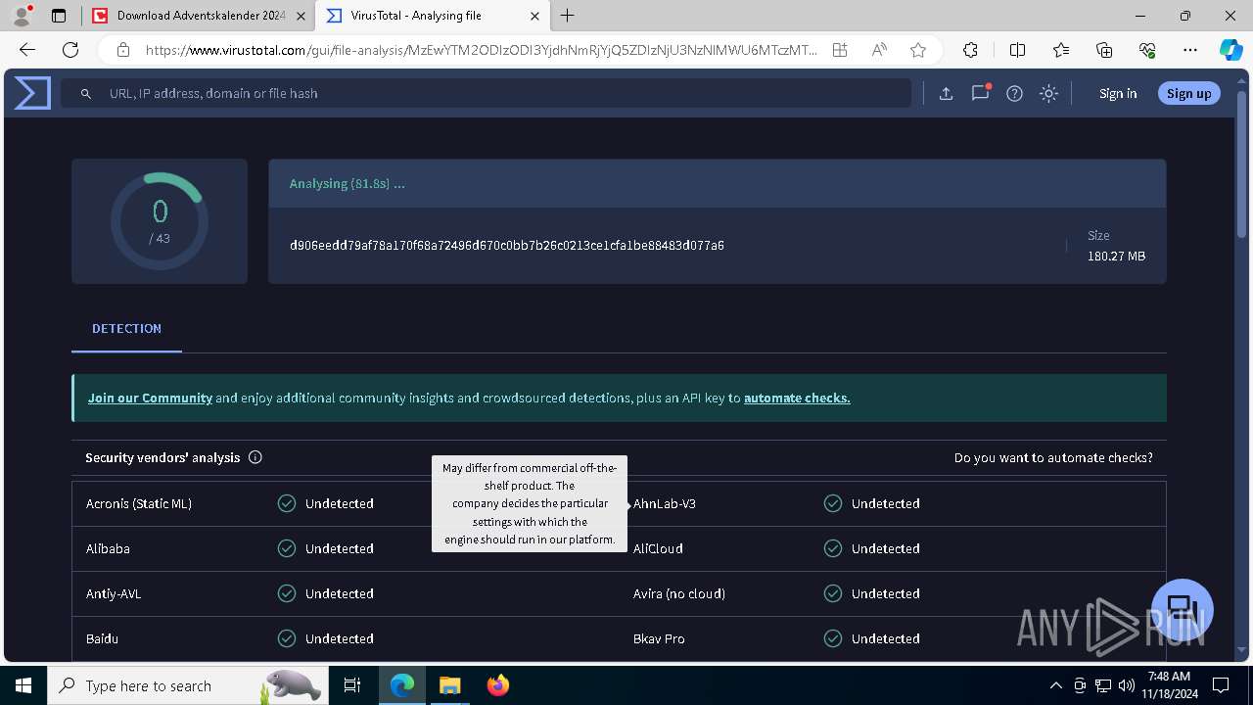Click the 180.27 MB size value

pos(1116,257)
